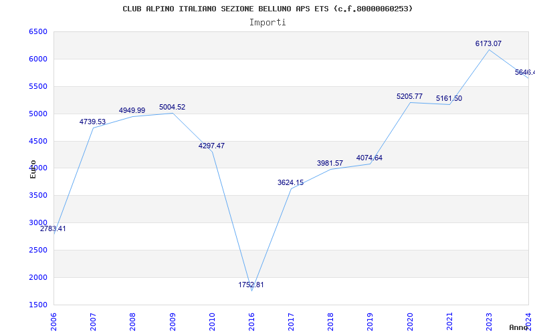Click the 4297.47 data label

[x=211, y=146]
